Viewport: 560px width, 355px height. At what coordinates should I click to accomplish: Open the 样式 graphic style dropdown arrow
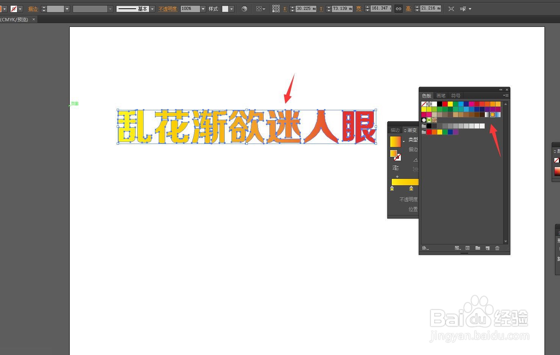point(232,9)
